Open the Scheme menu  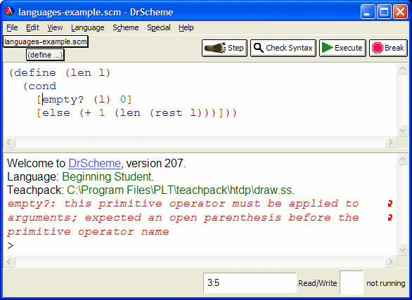[x=126, y=27]
